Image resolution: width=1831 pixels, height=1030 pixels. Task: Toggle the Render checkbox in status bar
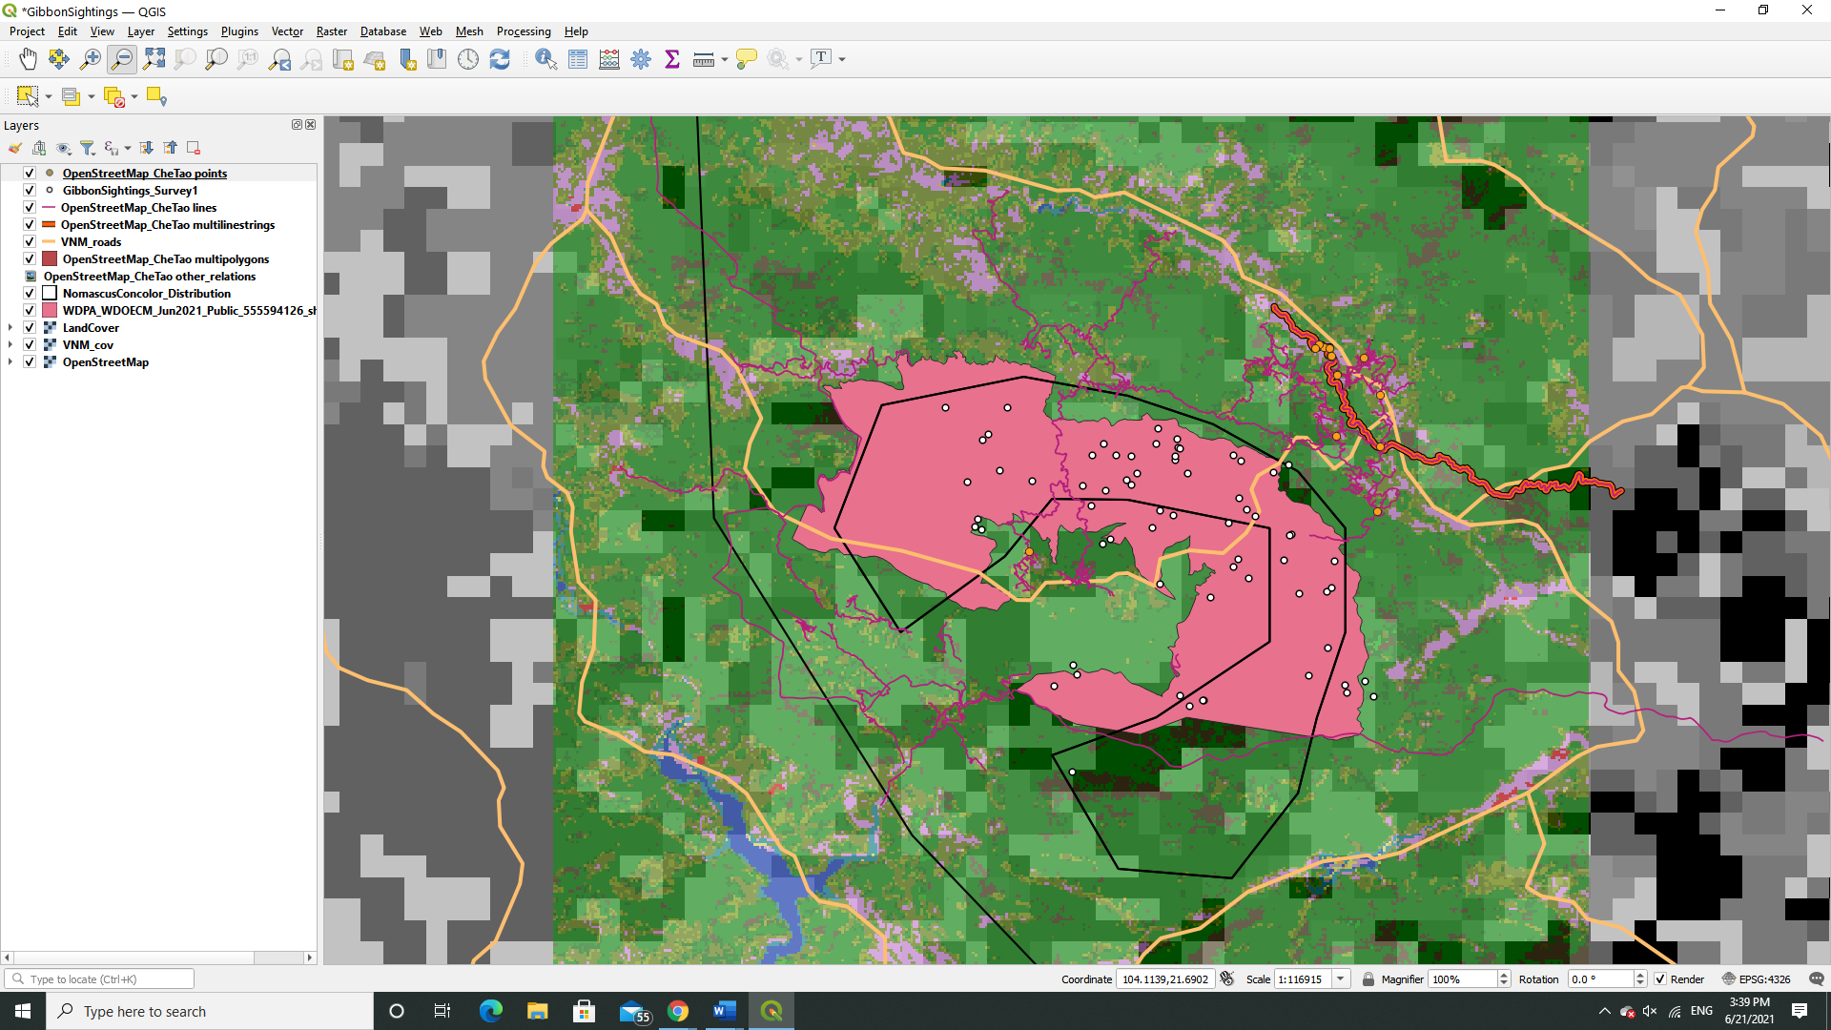pyautogui.click(x=1660, y=979)
